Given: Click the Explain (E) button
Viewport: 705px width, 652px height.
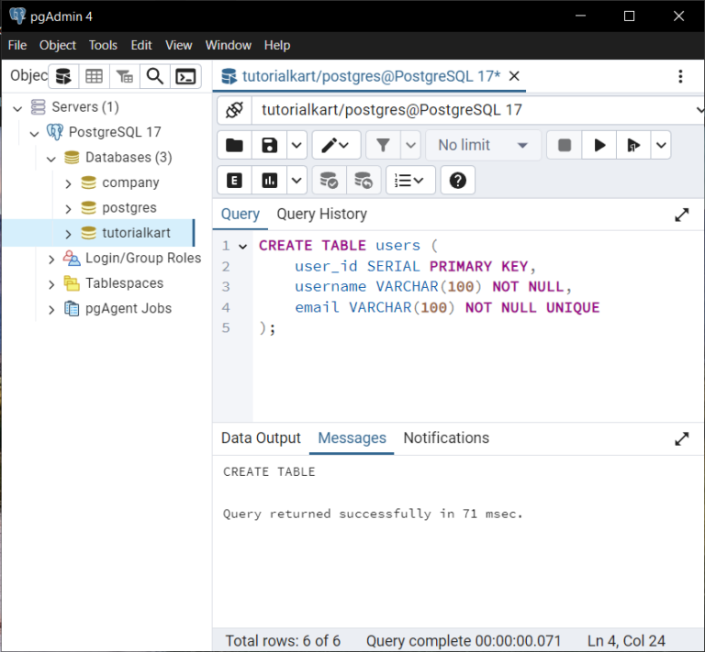Looking at the screenshot, I should [x=235, y=181].
